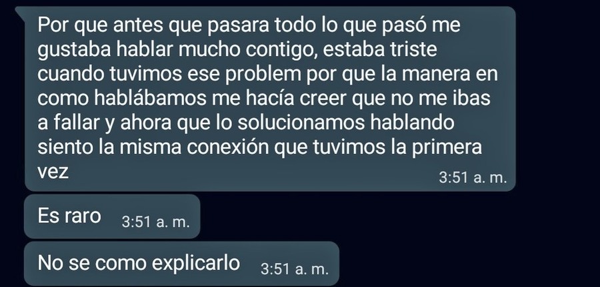This screenshot has height=287, width=600.
Task: Click the empty dark chat background right of "Es raro"
Action: point(383,216)
